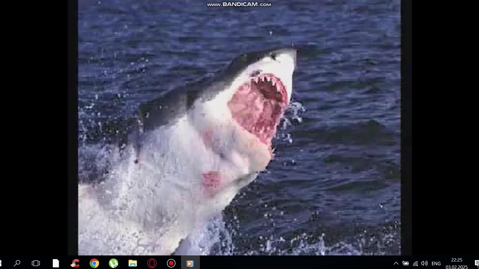Viewport: 479px width, 269px height.
Task: Open the volume control speaker icon
Action: [424, 263]
